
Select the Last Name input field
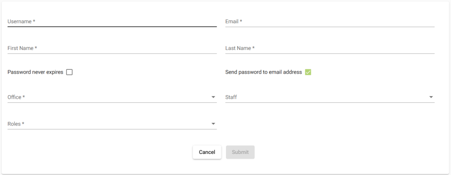click(330, 48)
